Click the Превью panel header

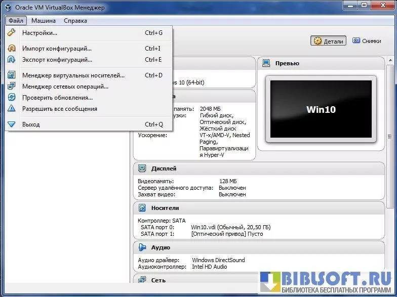[287, 63]
